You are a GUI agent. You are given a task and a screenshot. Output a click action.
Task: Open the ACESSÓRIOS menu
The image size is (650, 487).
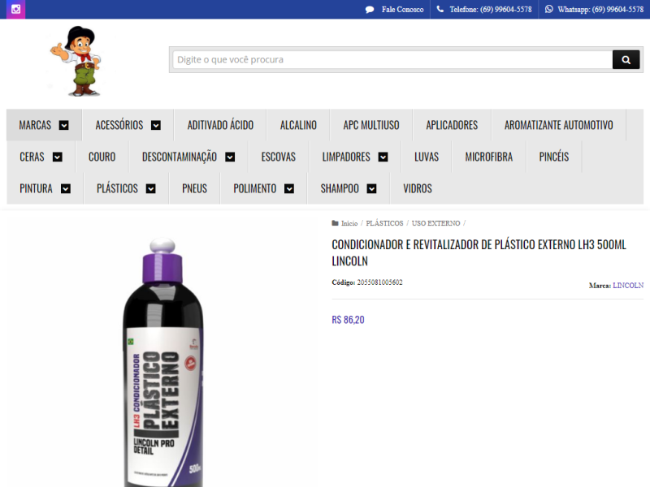click(119, 125)
